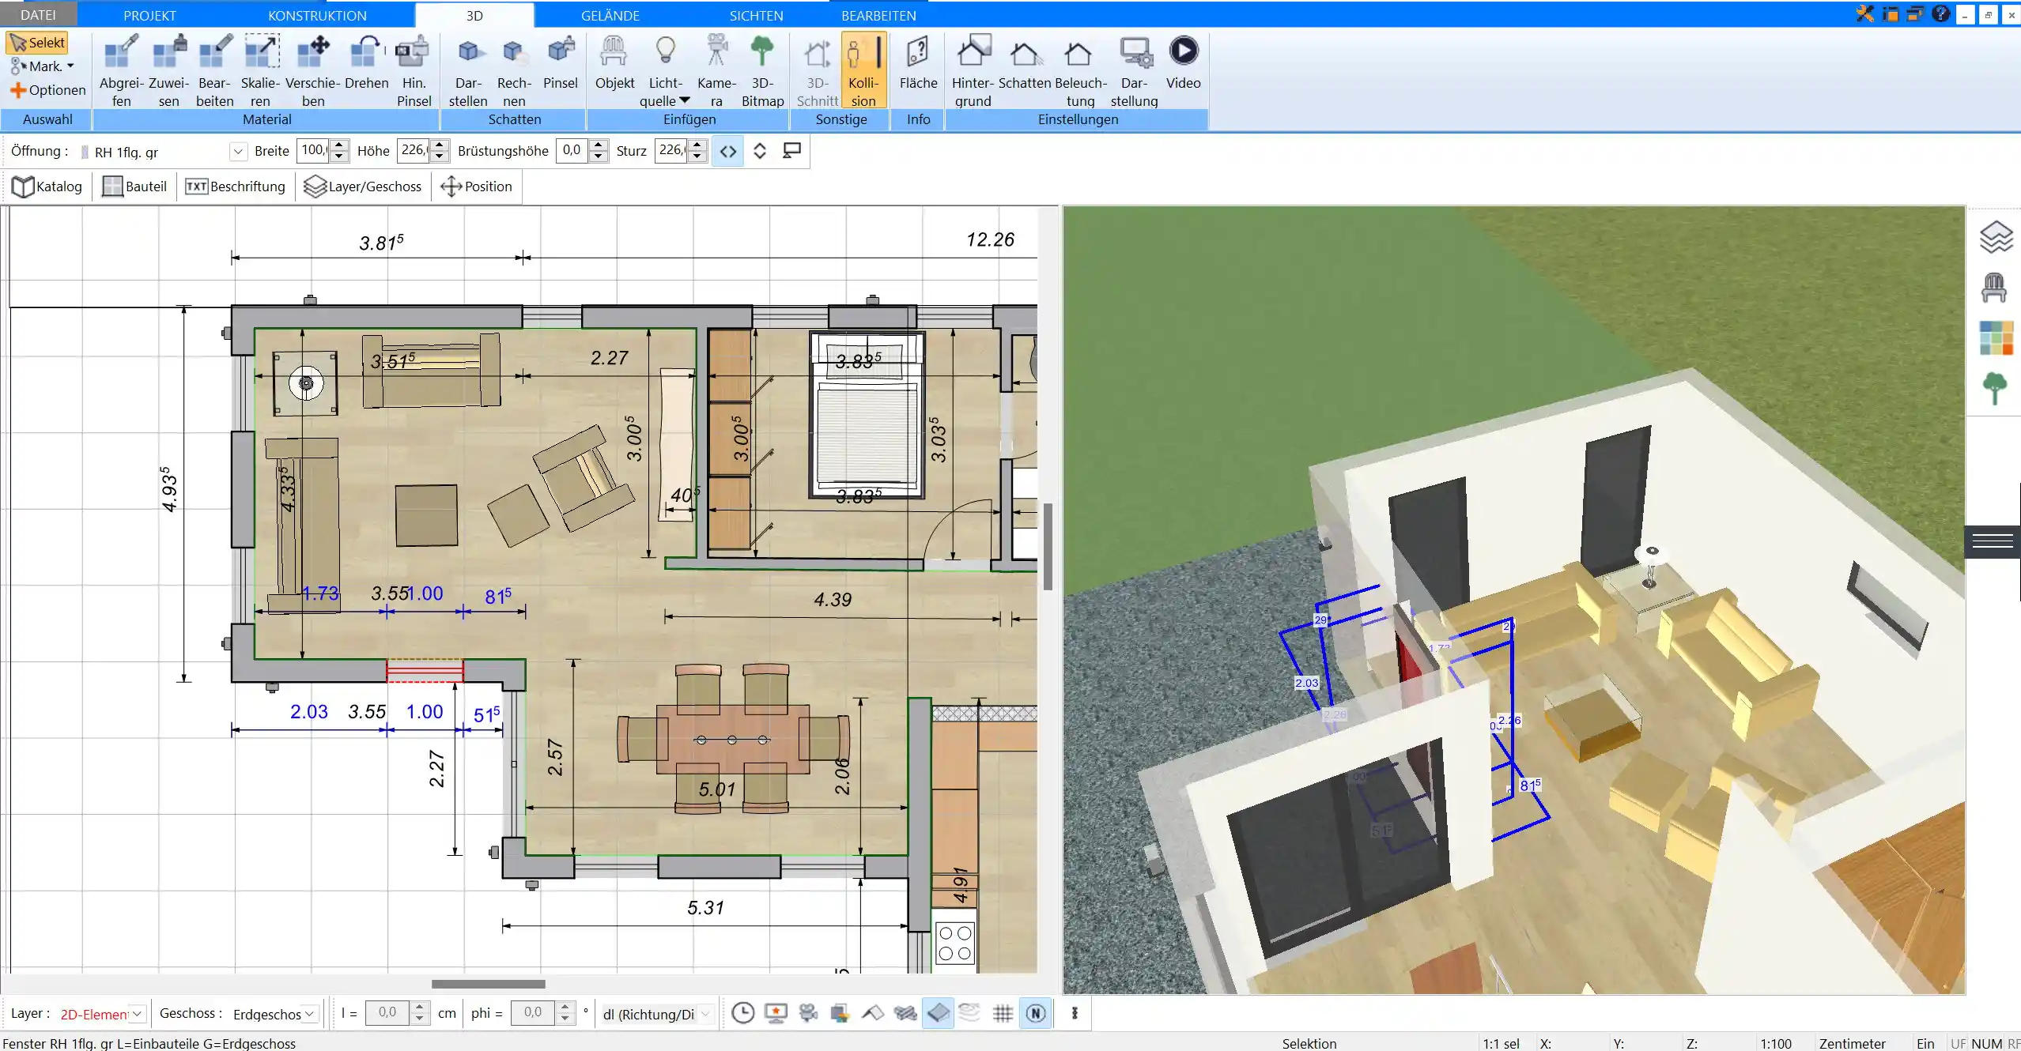Toggle the terrain contour lines icon

coord(969,1013)
